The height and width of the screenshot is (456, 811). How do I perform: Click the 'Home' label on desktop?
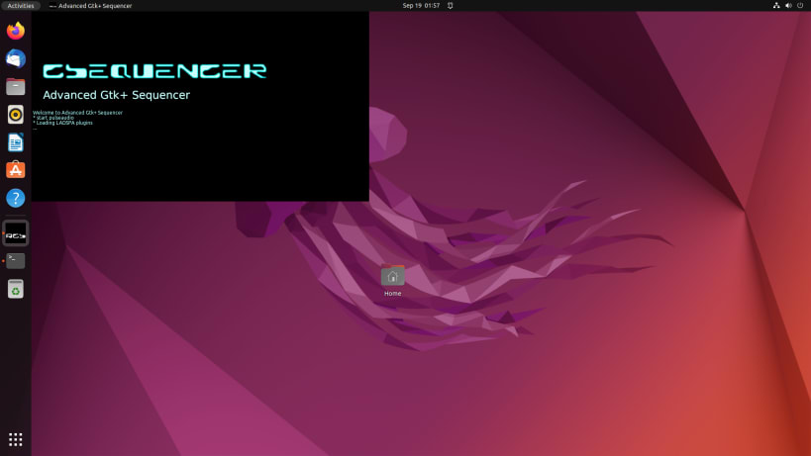[x=392, y=294]
